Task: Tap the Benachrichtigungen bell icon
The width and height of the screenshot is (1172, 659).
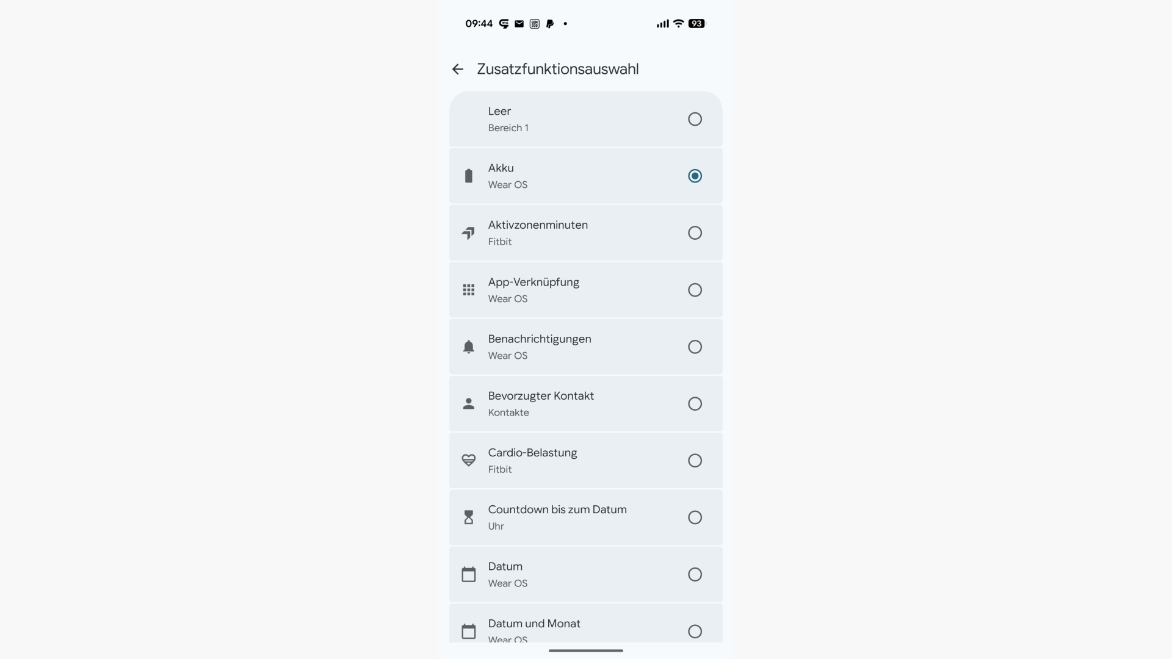Action: pyautogui.click(x=468, y=347)
